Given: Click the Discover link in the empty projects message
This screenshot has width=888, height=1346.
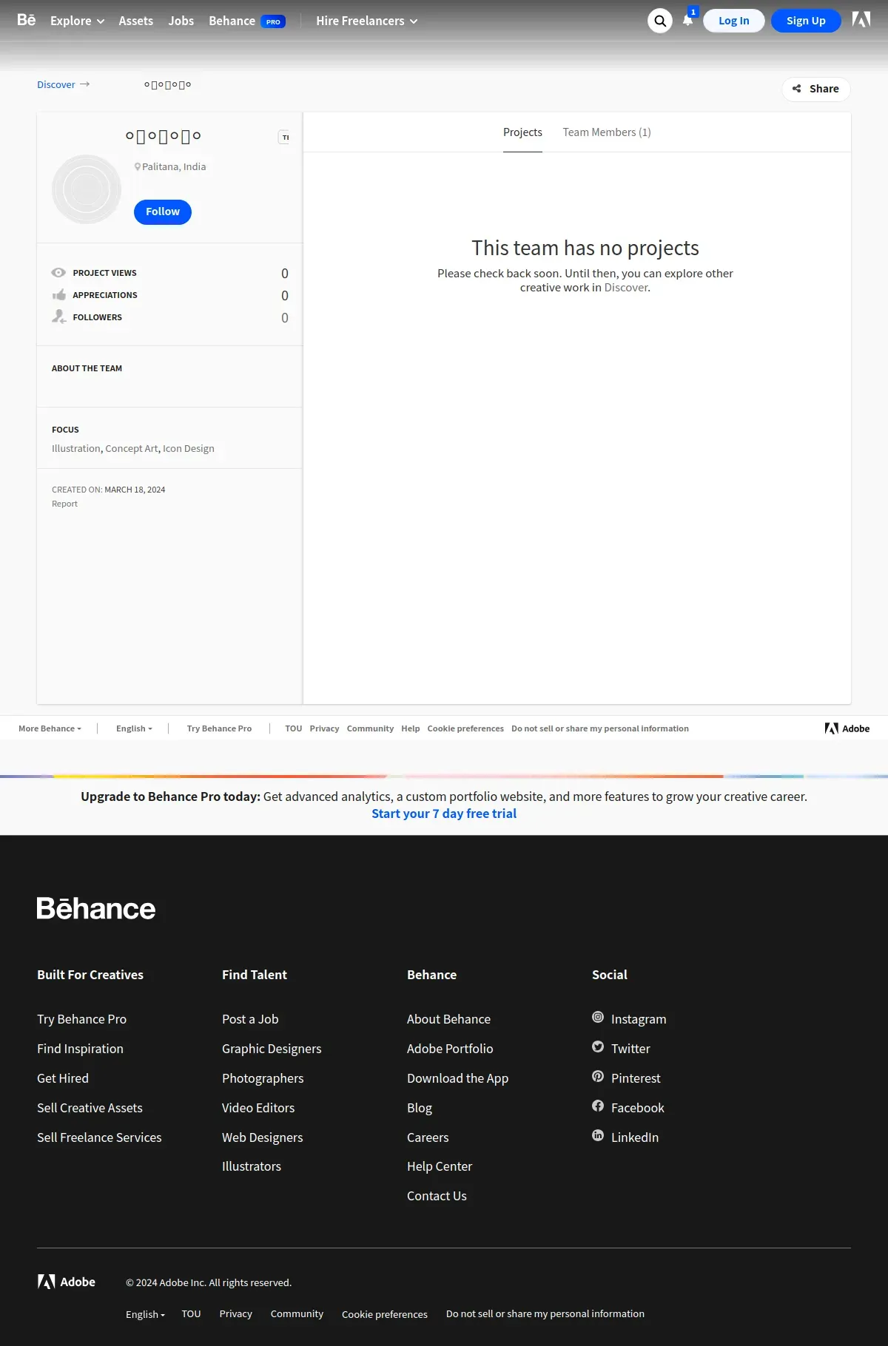Looking at the screenshot, I should point(626,288).
